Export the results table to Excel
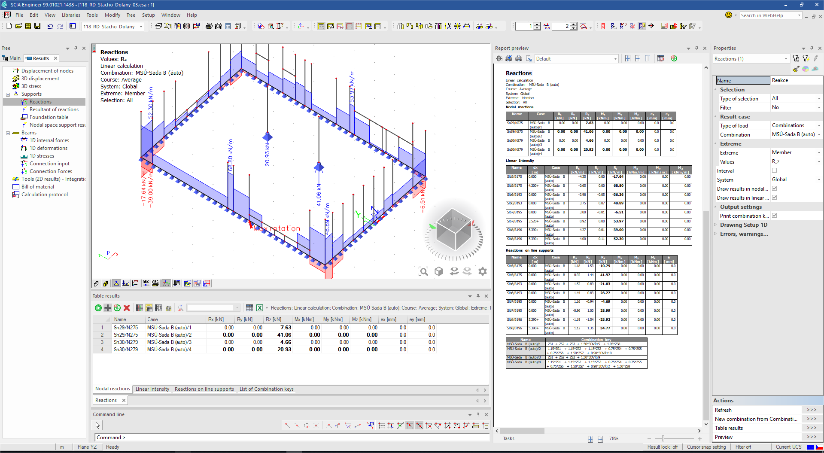The height and width of the screenshot is (453, 824). click(260, 308)
